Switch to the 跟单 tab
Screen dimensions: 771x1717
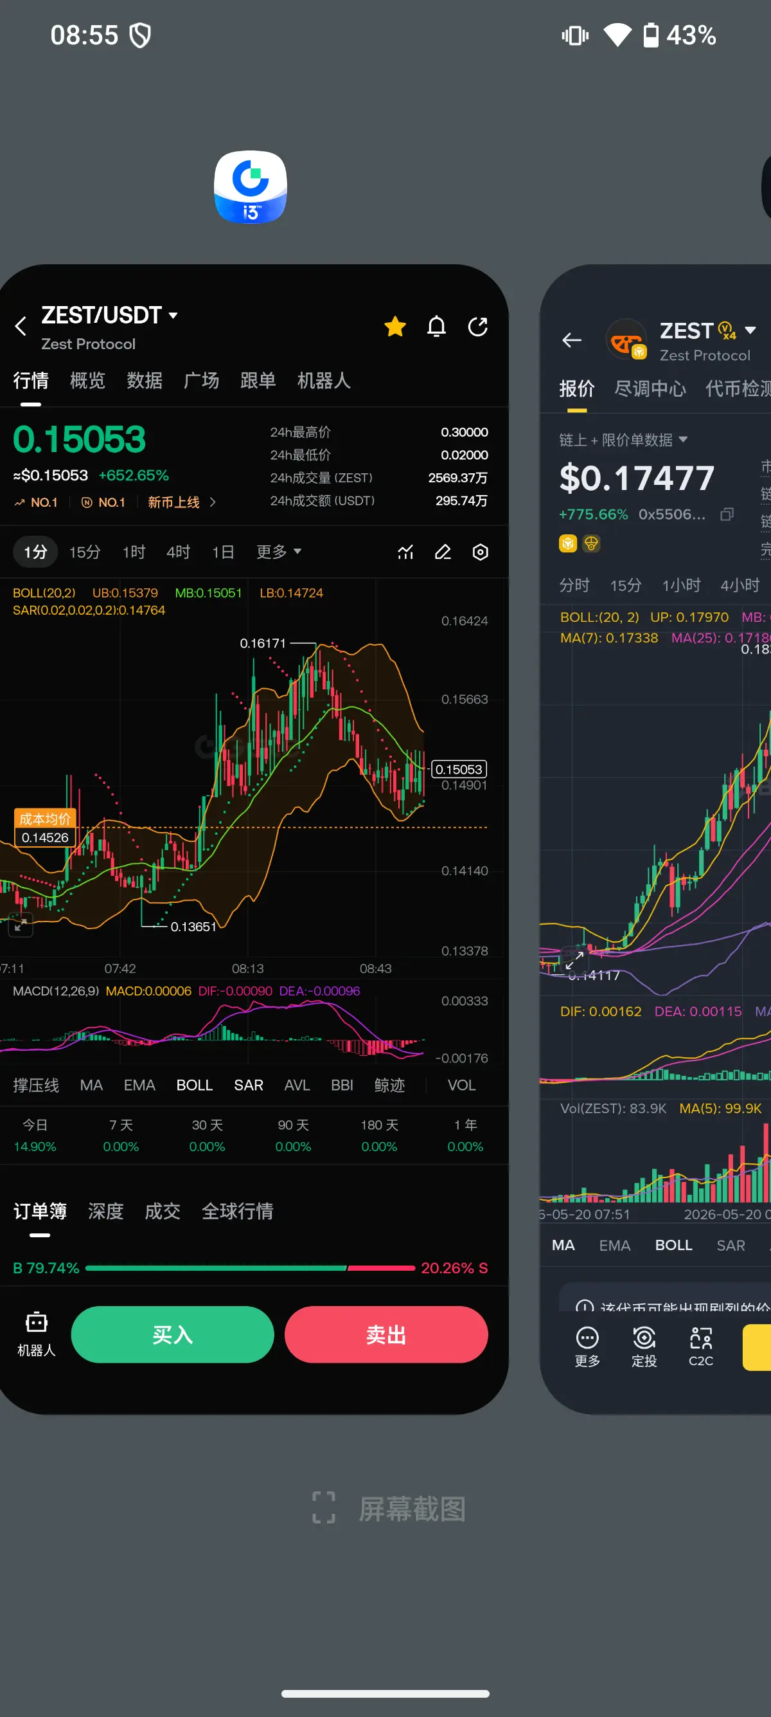point(258,381)
